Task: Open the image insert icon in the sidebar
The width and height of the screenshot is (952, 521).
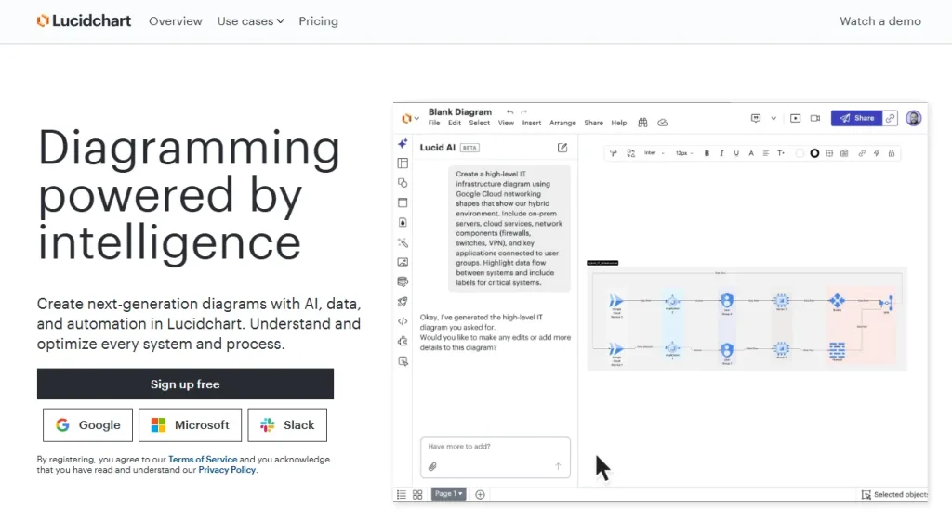Action: click(x=403, y=262)
